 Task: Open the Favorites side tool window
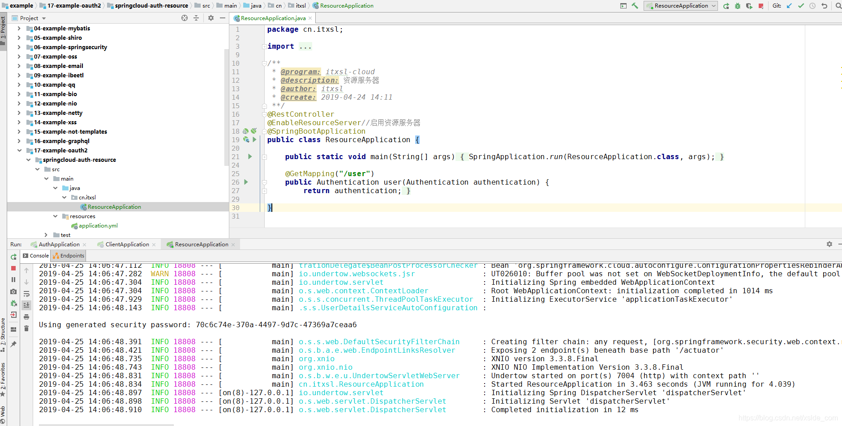click(3, 380)
